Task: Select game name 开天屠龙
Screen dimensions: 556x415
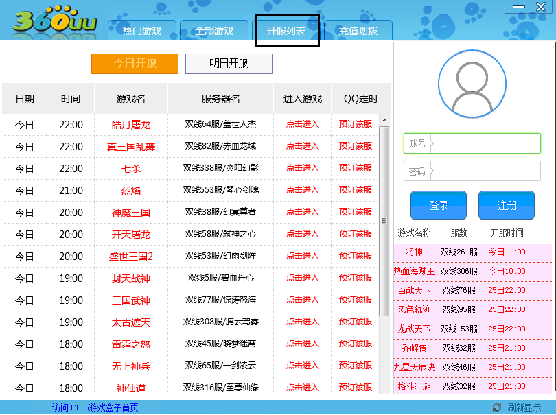Action: point(131,235)
